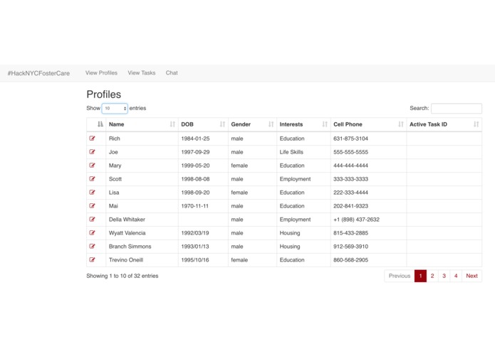This screenshot has width=495, height=351.
Task: Open edit icon for Rich's profile
Action: pyautogui.click(x=92, y=138)
